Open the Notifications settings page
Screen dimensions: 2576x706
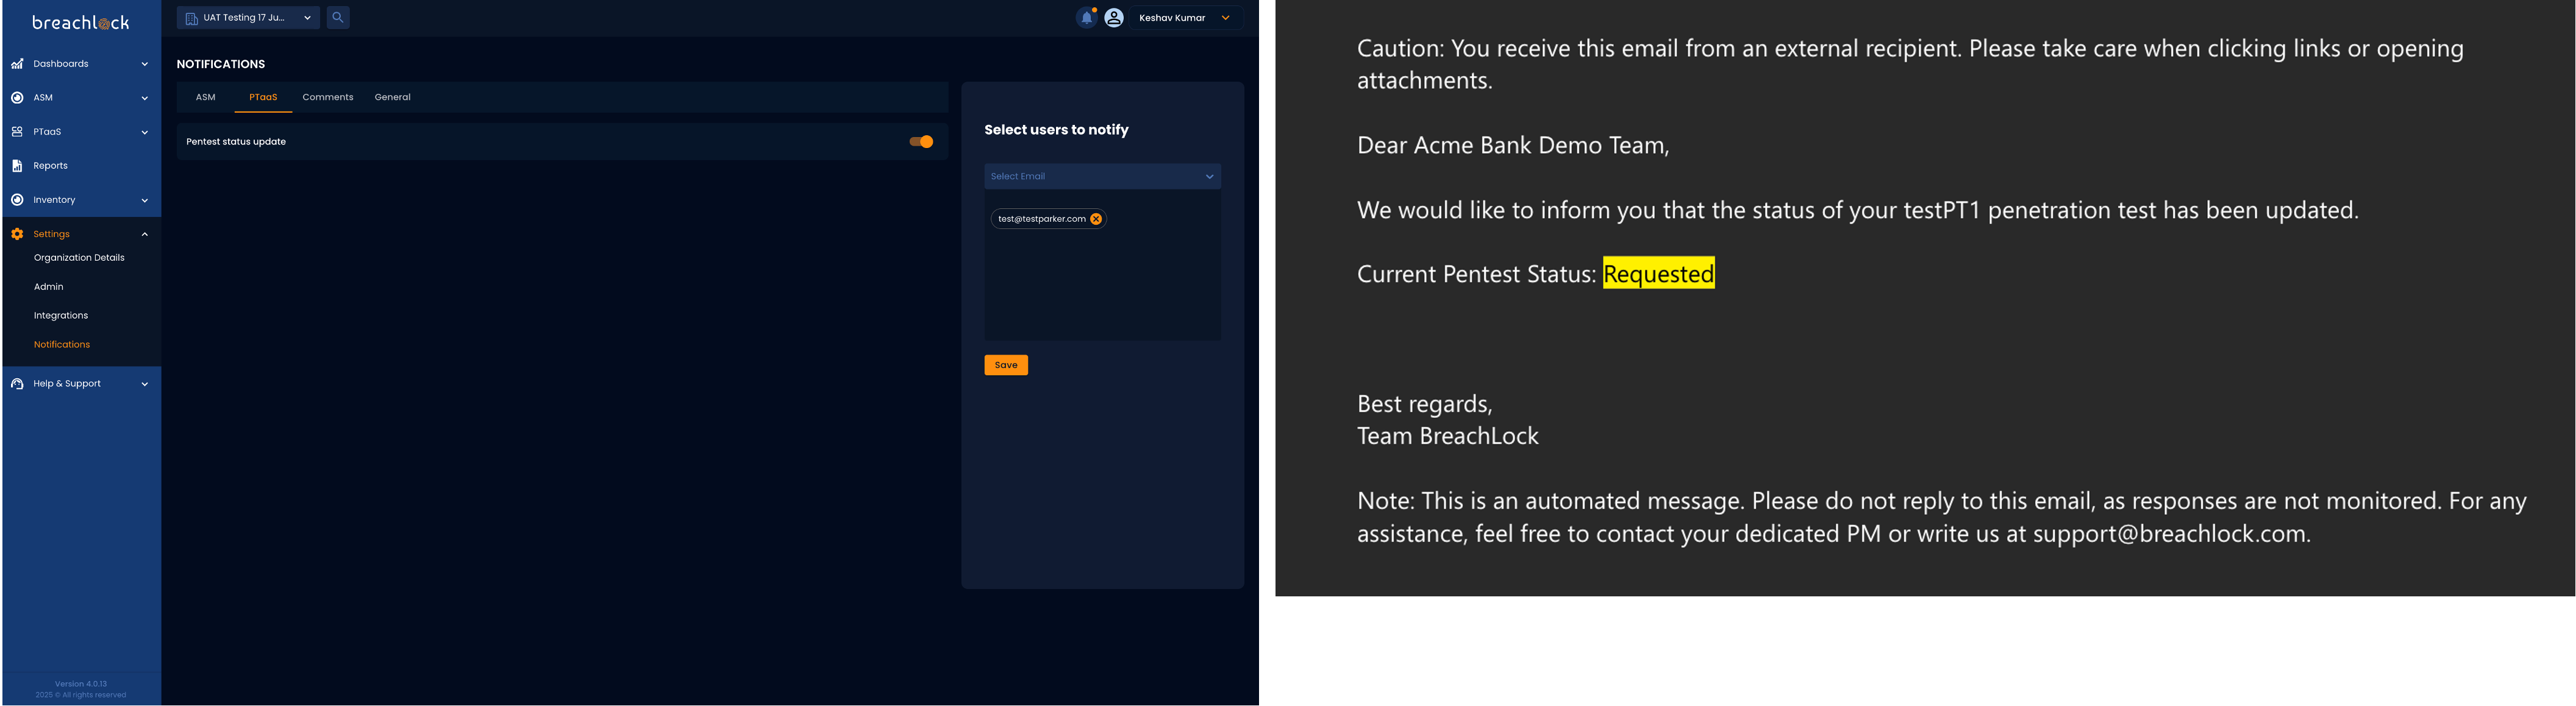tap(62, 345)
